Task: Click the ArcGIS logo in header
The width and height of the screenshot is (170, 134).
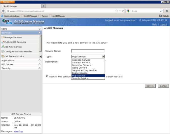Action: point(7,22)
